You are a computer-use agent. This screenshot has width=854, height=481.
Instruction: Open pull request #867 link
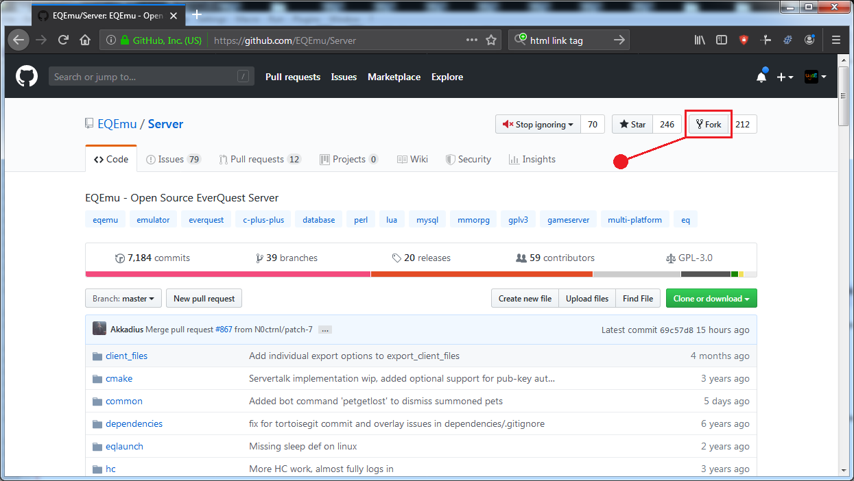pos(224,330)
